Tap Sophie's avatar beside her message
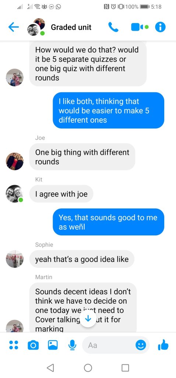This screenshot has width=176, height=378. (x=15, y=259)
